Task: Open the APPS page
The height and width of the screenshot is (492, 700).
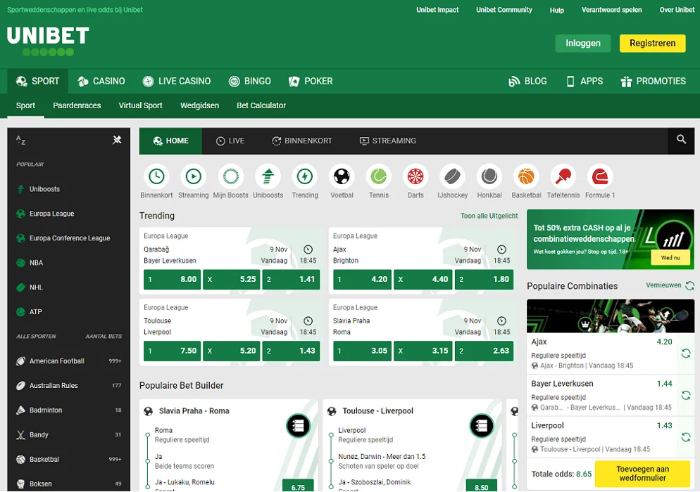Action: pos(585,81)
